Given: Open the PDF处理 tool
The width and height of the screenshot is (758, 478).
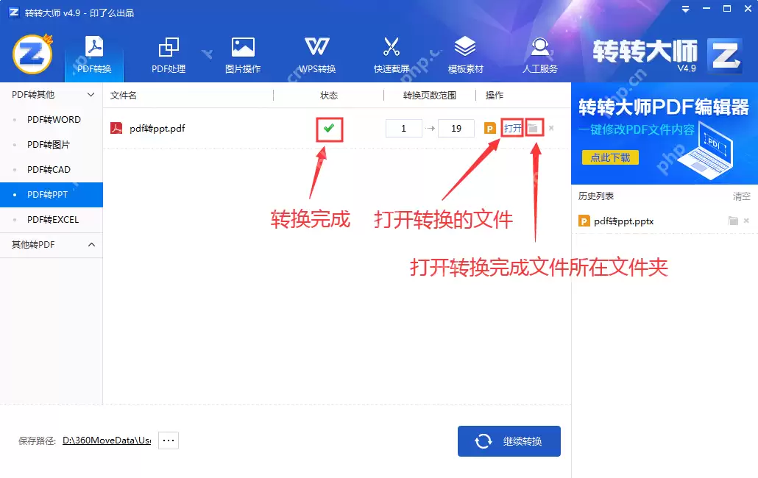Looking at the screenshot, I should [168, 55].
